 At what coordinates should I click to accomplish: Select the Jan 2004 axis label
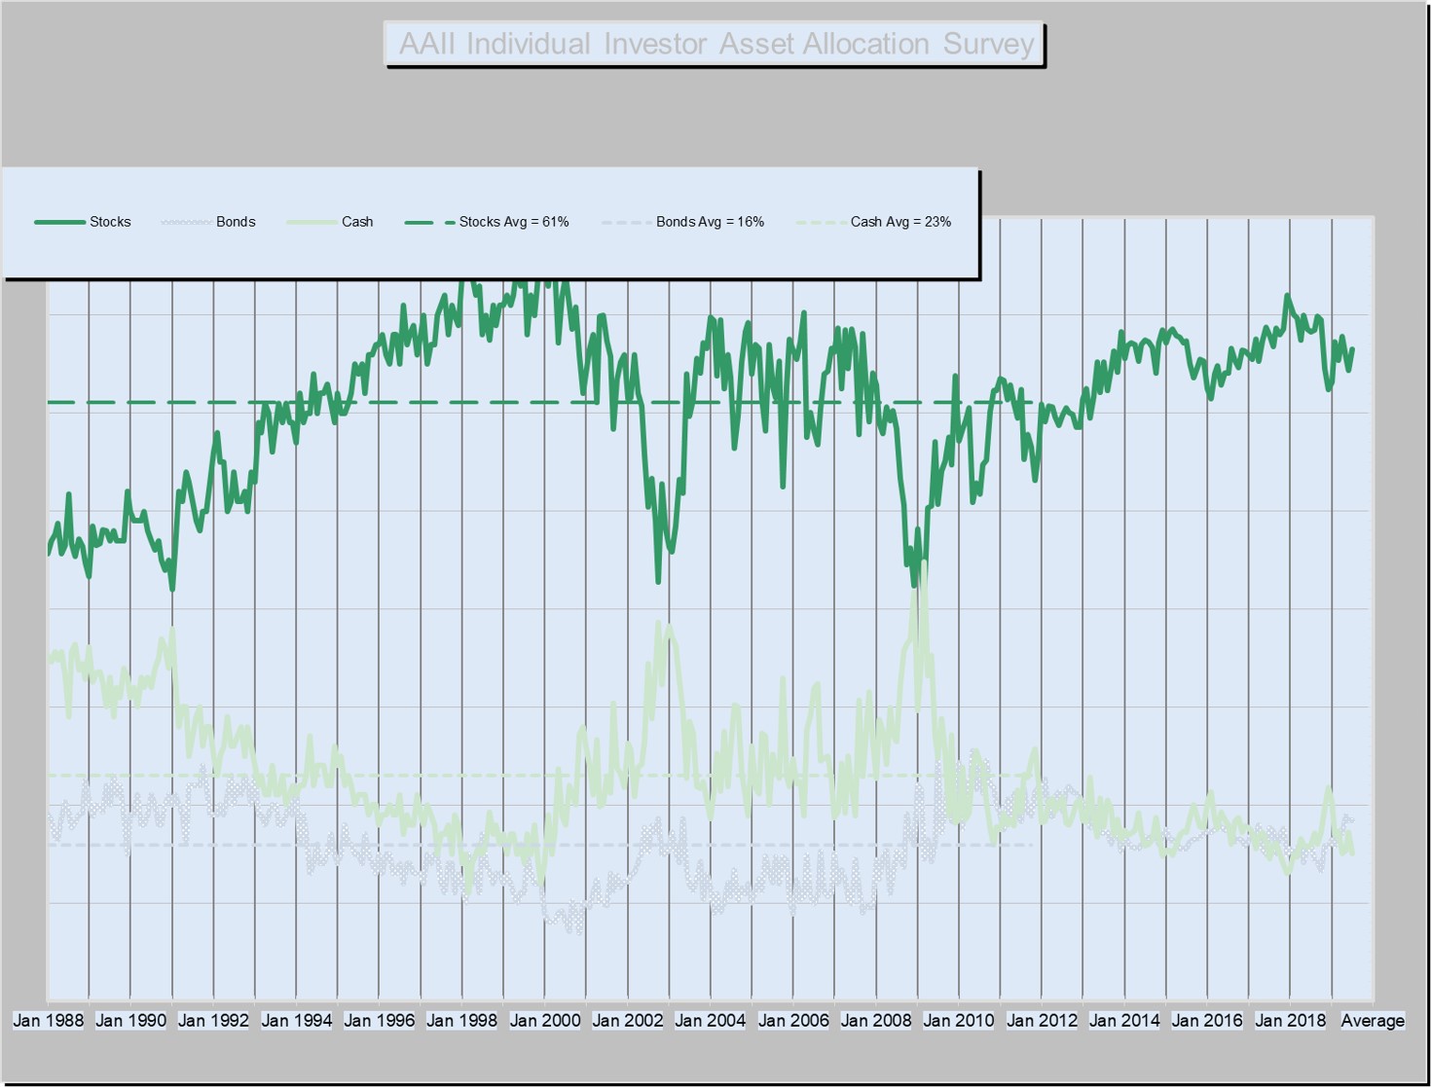pos(711,1021)
